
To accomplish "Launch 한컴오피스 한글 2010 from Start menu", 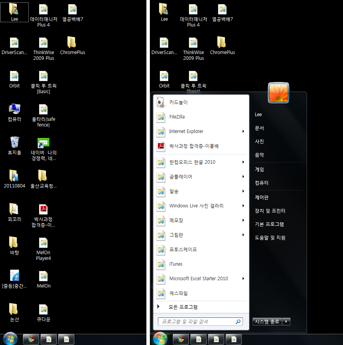I will [201, 162].
